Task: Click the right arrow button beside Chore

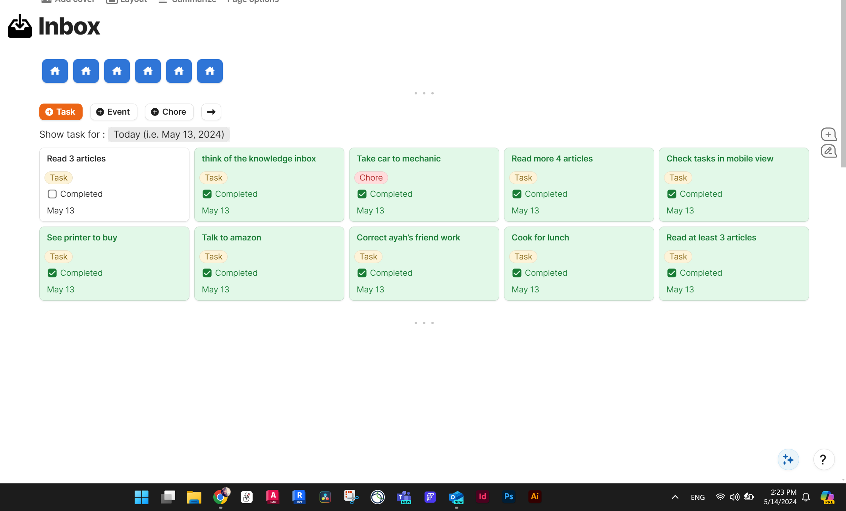Action: pos(211,112)
